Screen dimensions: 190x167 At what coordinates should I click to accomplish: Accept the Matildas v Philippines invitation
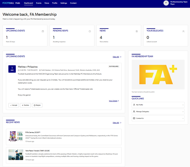click(x=14, y=105)
